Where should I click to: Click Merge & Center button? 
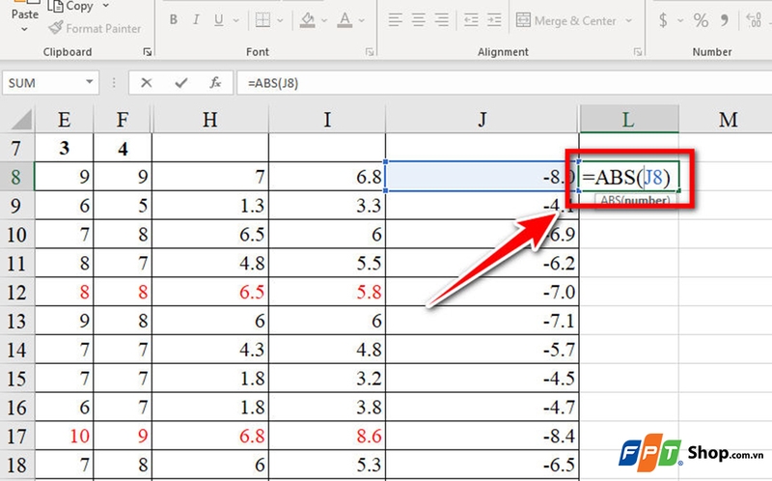click(x=566, y=20)
